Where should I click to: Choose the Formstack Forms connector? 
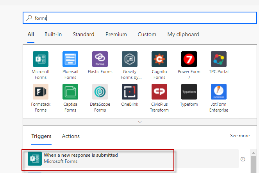(41, 92)
